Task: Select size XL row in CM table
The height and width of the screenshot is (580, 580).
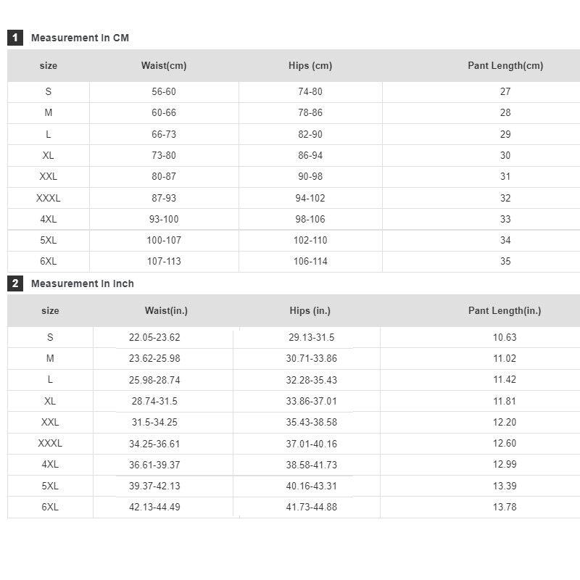Action: 49,155
